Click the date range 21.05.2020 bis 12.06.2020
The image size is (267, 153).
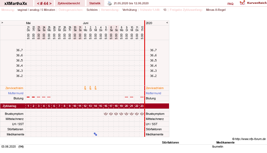point(131,3)
